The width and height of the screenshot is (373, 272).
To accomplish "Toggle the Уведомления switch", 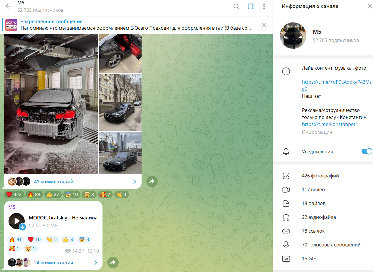I will 367,152.
